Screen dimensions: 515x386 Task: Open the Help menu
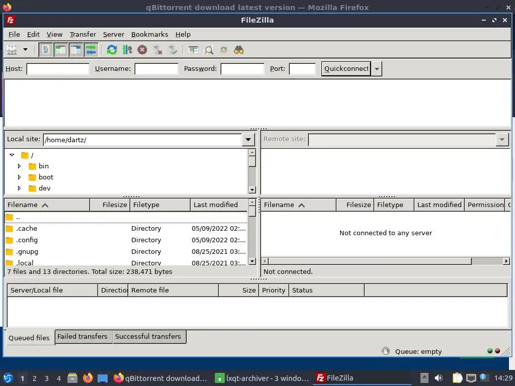coord(183,35)
